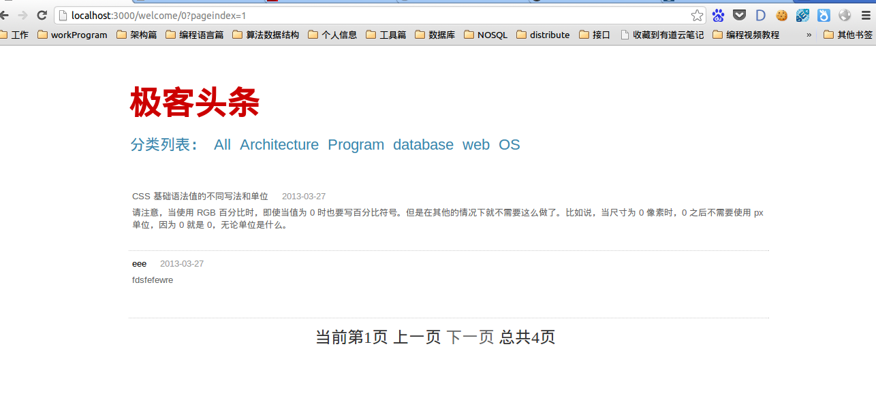
Task: Reload the page with the refresh icon
Action: (42, 15)
